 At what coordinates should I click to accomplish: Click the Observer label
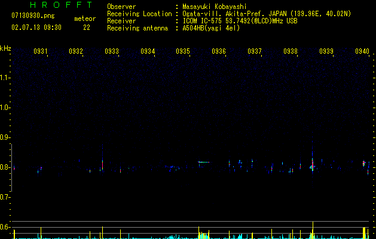click(x=121, y=7)
